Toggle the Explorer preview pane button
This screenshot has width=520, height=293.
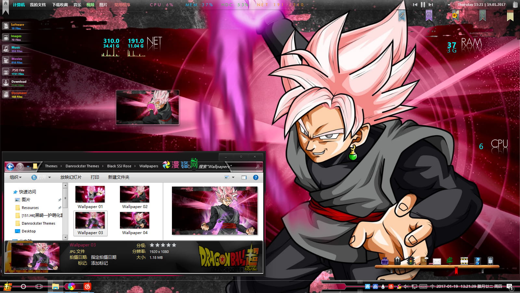click(244, 177)
